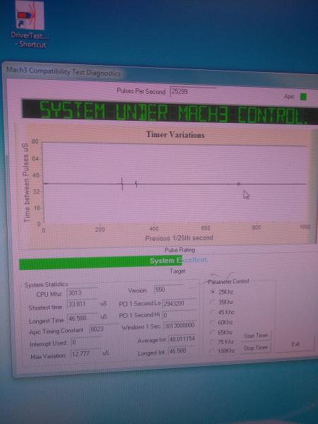This screenshot has width=318, height=424.
Task: Click the Mach3 Compatibility Test Diagnostics title bar
Action: pyautogui.click(x=160, y=71)
